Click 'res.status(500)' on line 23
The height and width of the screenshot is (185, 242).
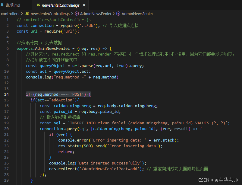coord(76,146)
